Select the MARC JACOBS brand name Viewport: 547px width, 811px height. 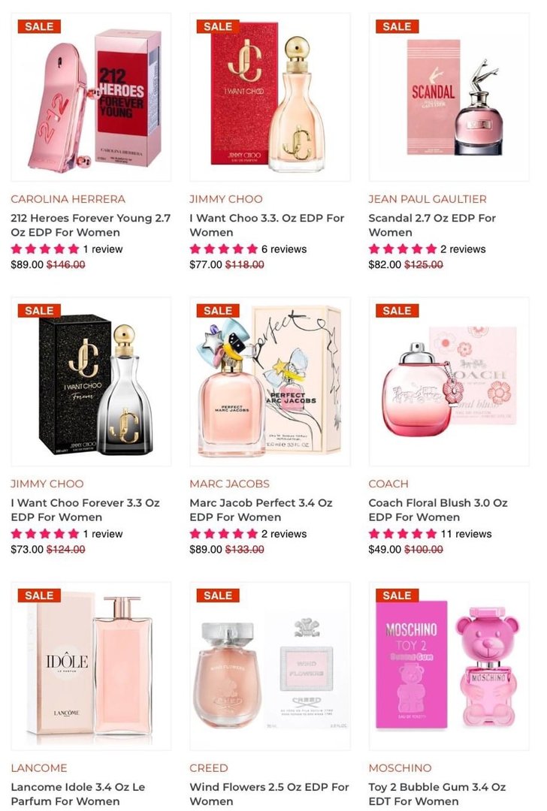tap(229, 484)
